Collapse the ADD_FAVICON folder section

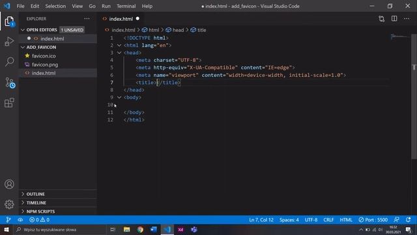(x=23, y=47)
